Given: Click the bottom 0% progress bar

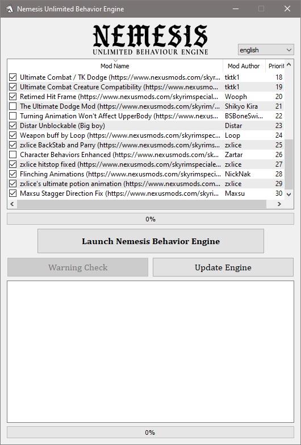Looking at the screenshot, I should [150, 432].
